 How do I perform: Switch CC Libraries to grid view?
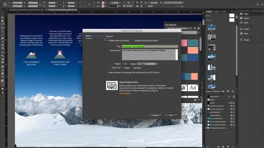coord(195,28)
